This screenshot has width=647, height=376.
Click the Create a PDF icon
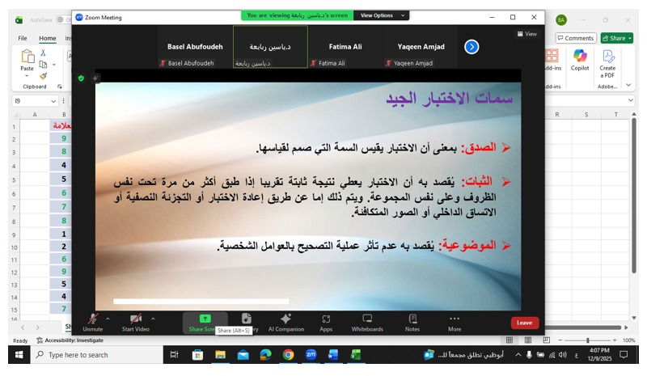point(607,60)
